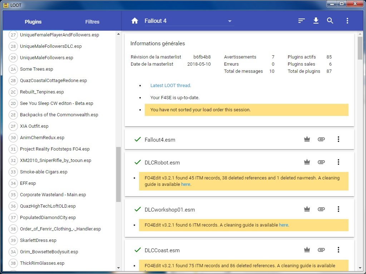
Task: Select Backpacks of the Commonwealth.esp
Action: click(59, 115)
